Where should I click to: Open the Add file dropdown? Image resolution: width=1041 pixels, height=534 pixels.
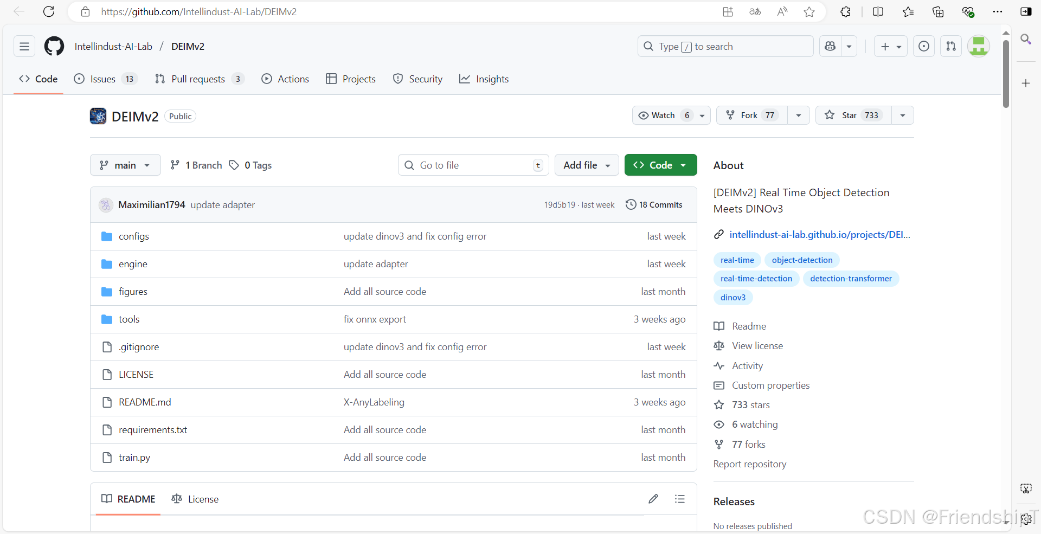(587, 165)
